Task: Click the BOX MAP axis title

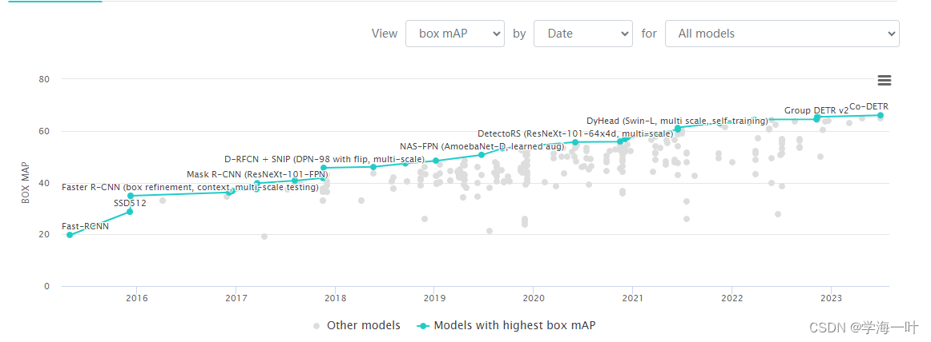Action: click(x=26, y=183)
